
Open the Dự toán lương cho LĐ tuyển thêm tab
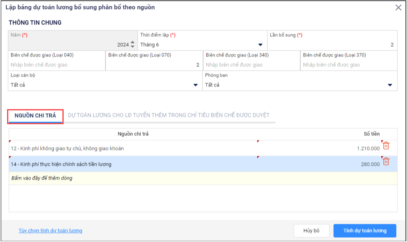tap(169, 115)
